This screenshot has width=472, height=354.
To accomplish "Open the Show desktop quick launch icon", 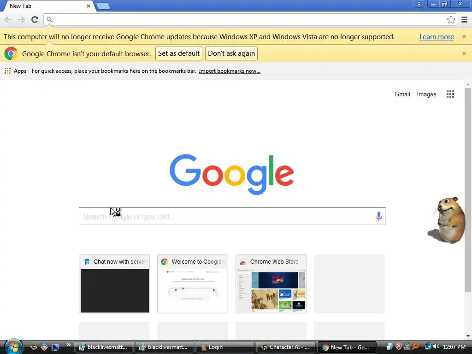I will pyautogui.click(x=55, y=347).
